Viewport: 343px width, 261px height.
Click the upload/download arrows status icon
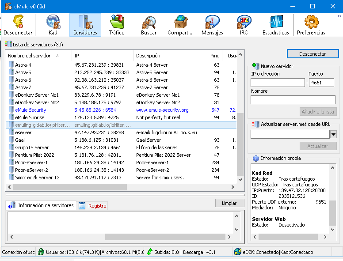[x=150, y=252]
